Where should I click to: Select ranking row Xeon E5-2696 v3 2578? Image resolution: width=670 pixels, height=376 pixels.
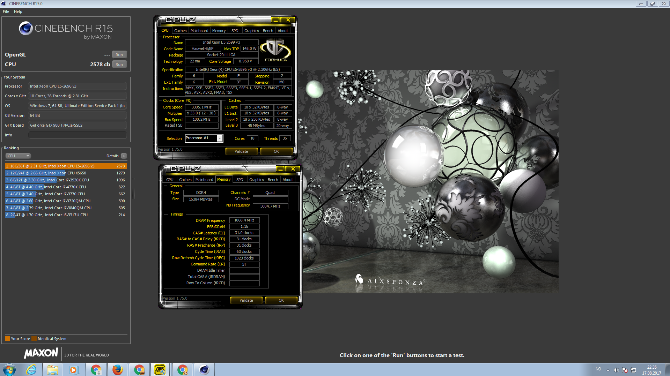click(66, 166)
